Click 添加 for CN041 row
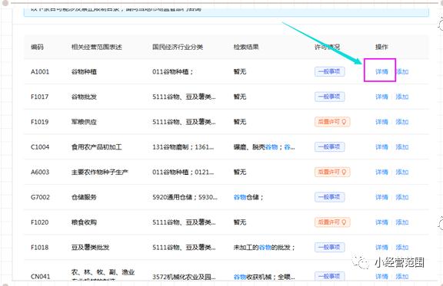 tap(402, 277)
